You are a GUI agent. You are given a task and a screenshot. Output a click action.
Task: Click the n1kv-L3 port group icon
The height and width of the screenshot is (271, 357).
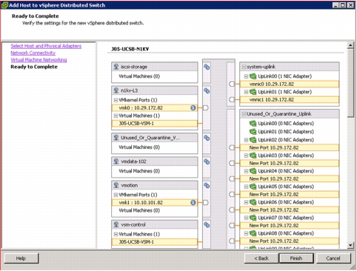[x=116, y=90]
